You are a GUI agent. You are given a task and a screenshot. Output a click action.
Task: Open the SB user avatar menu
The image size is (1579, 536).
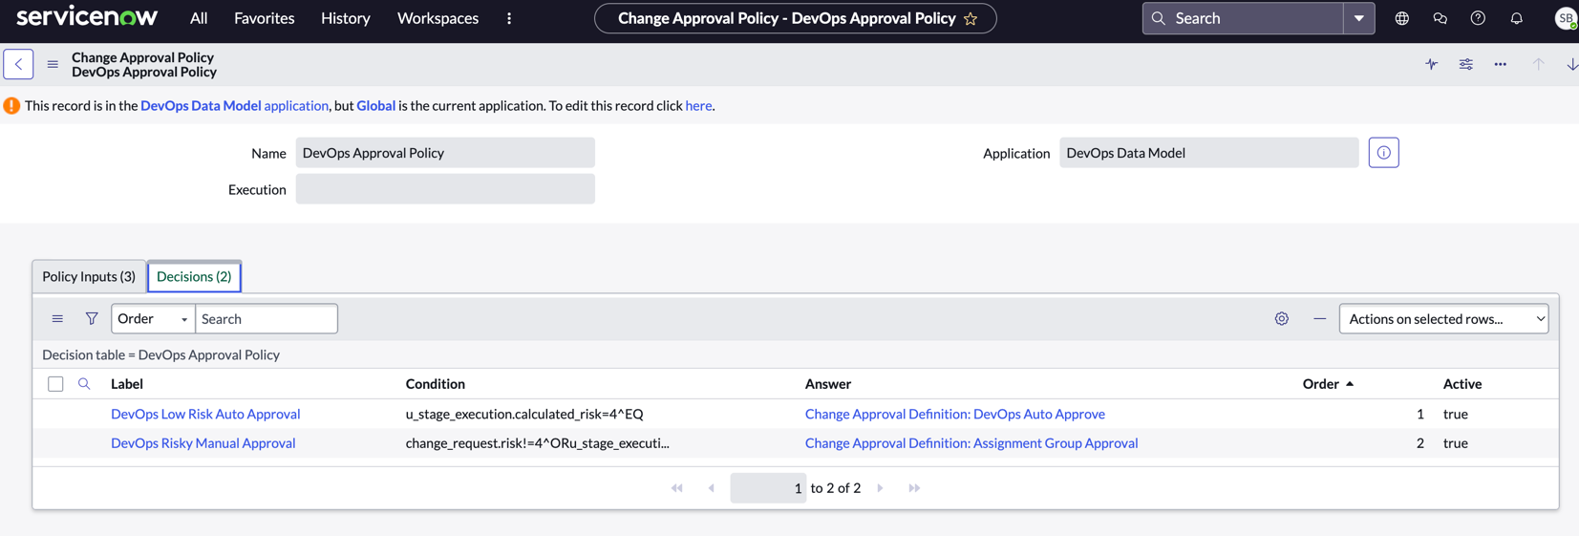point(1566,18)
